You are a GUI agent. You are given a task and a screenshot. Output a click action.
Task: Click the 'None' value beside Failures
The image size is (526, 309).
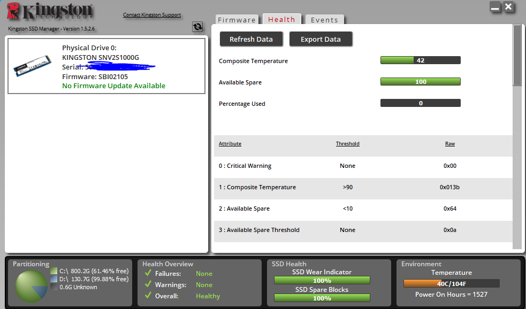[x=204, y=274]
